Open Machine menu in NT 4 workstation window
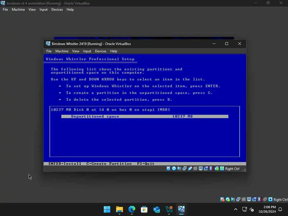 pos(18,9)
